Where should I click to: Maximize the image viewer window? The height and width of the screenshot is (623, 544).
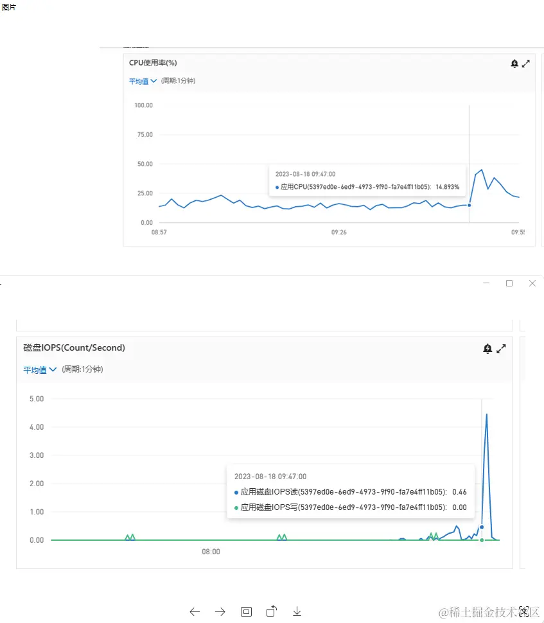click(509, 283)
